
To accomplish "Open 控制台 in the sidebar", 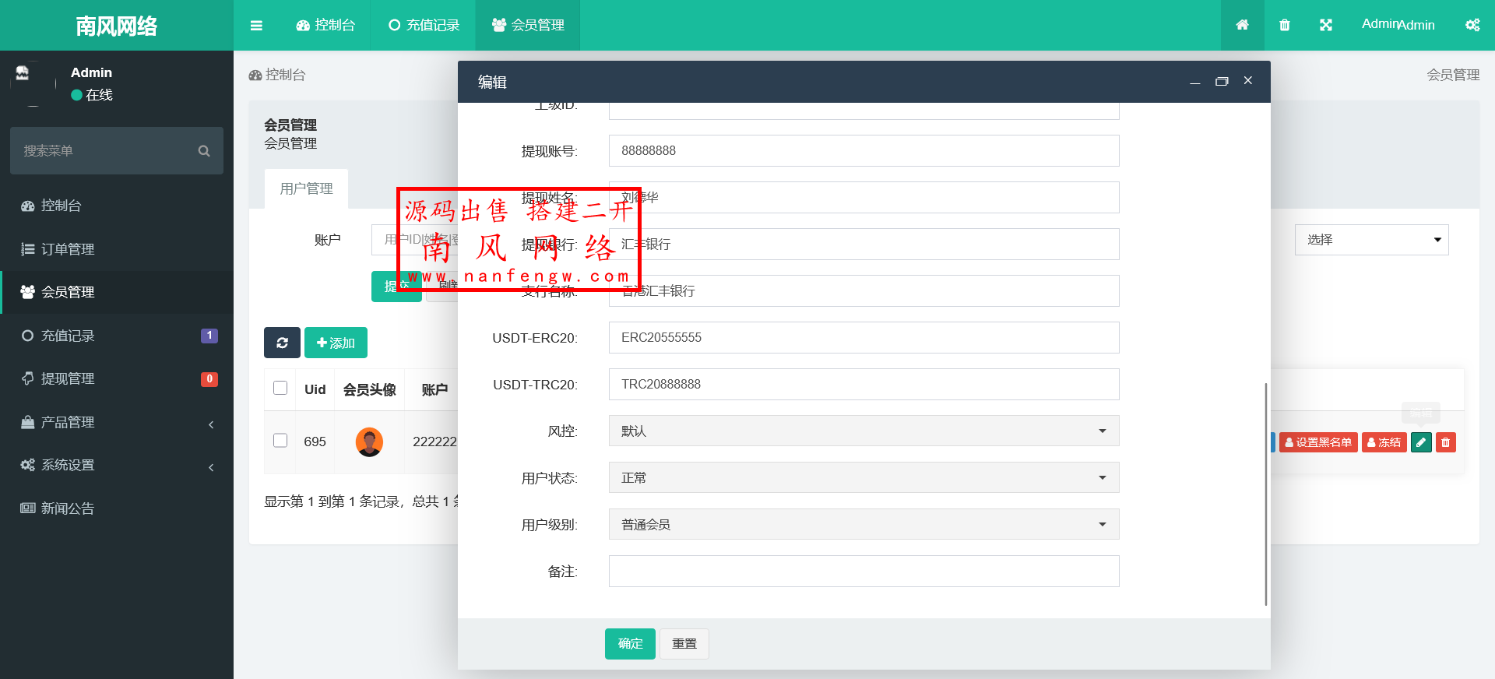I will [x=117, y=206].
